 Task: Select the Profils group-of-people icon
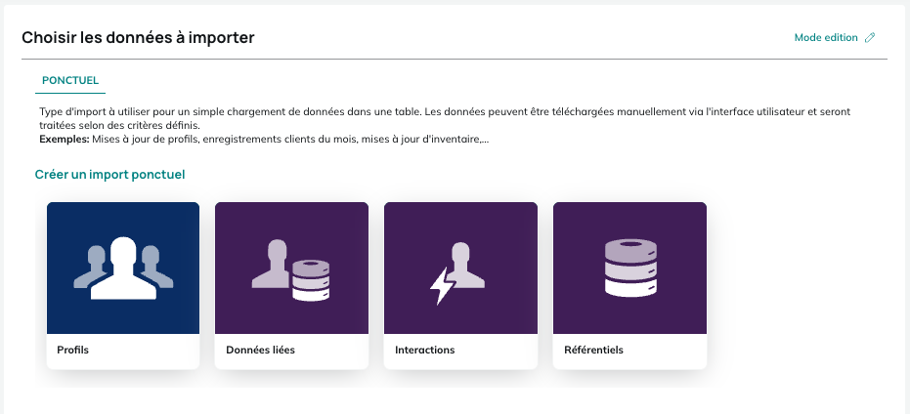pos(123,268)
